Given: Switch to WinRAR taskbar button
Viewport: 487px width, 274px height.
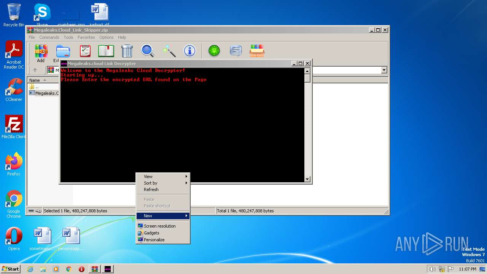Looking at the screenshot, I should [94, 269].
